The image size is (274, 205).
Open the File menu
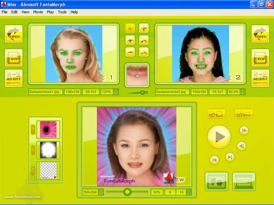click(5, 12)
